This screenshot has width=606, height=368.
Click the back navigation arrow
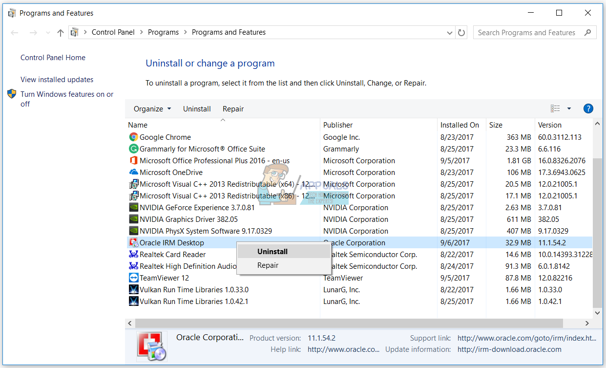click(15, 33)
